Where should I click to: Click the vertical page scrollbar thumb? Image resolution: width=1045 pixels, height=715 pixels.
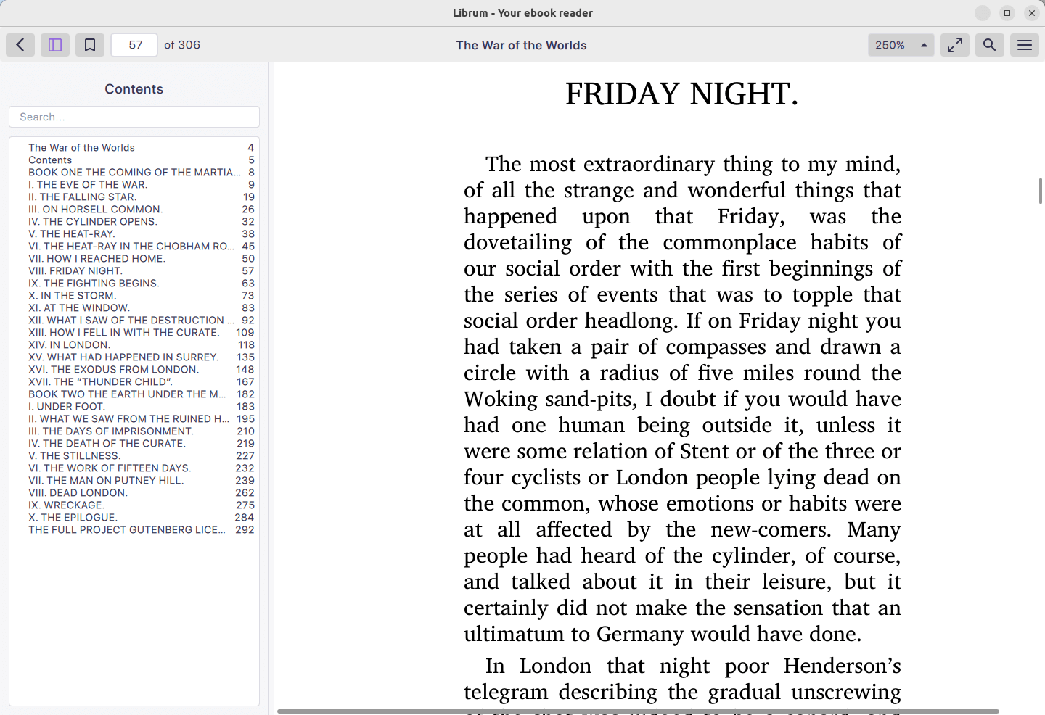pos(1041,191)
